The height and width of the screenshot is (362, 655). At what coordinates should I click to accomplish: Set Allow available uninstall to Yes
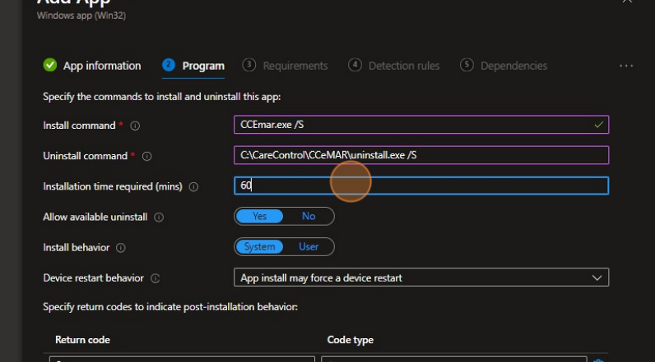260,216
